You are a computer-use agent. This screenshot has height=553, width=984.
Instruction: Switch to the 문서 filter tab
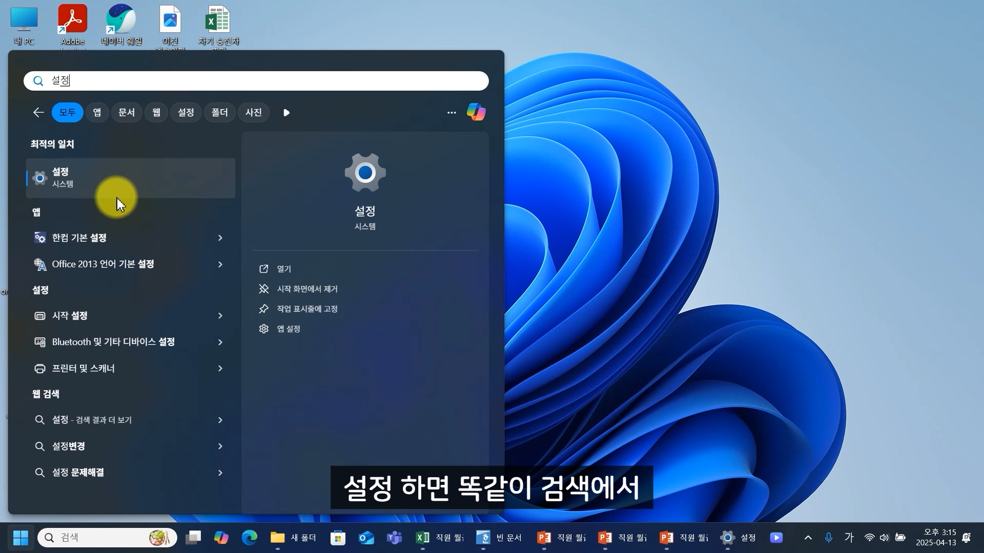click(127, 112)
